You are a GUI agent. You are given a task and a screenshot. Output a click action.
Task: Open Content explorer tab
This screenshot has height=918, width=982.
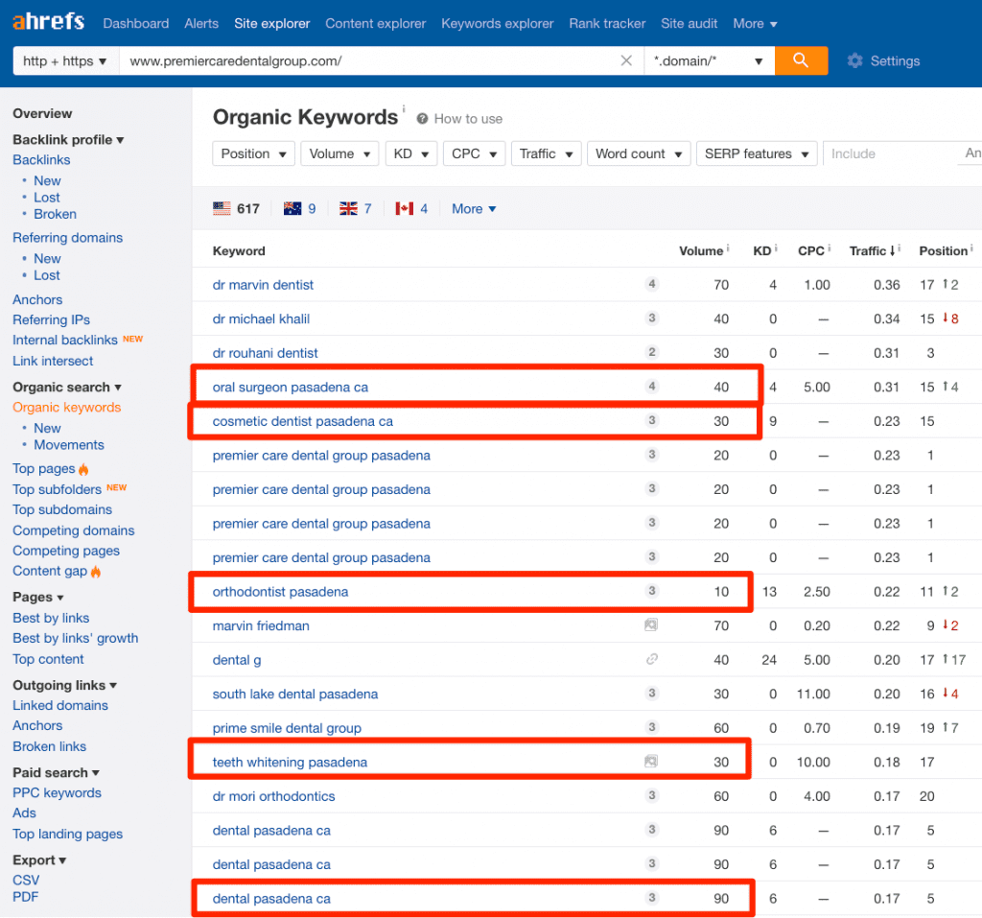[376, 24]
